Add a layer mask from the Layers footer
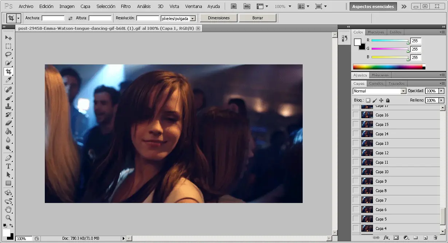 click(396, 238)
